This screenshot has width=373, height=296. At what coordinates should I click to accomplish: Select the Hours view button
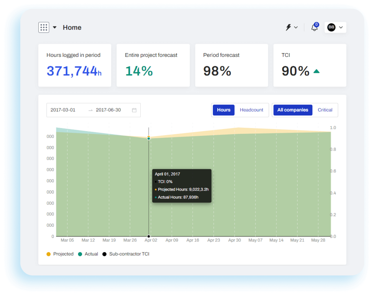(x=223, y=110)
